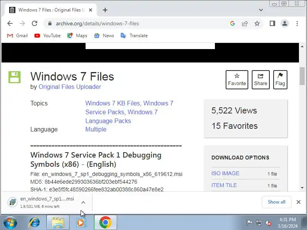Viewport: 307px width, 230px height.
Task: Open the Gmail bookmark
Action: [17, 36]
